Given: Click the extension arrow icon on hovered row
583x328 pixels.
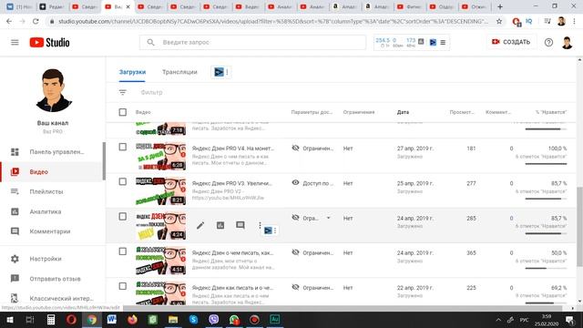Looking at the screenshot, I should 268,231.
